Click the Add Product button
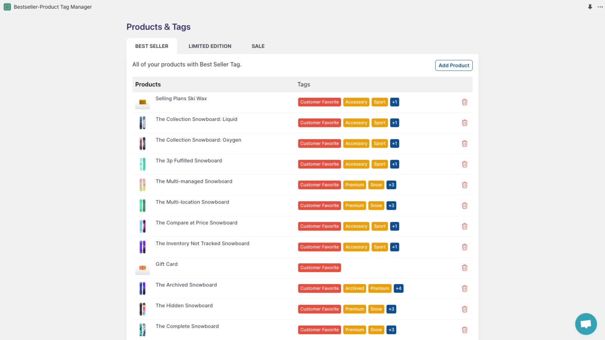The width and height of the screenshot is (605, 340). pyautogui.click(x=453, y=65)
